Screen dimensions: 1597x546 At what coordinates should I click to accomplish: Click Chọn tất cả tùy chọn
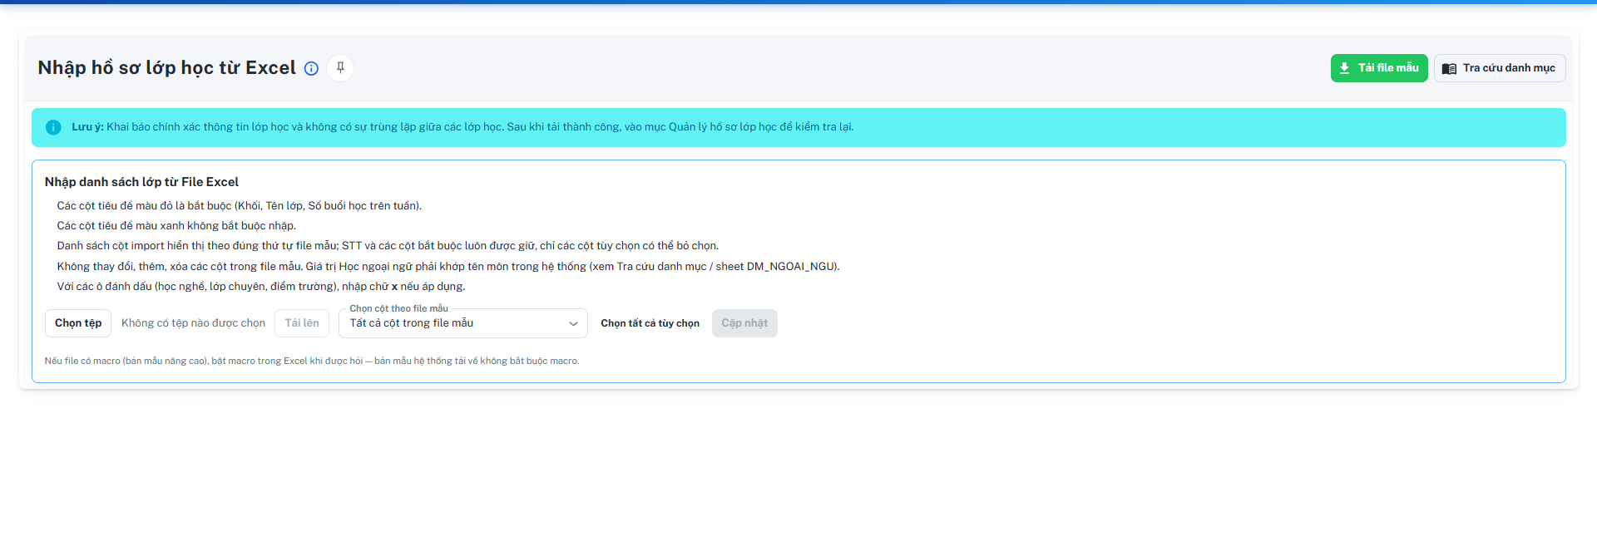[650, 323]
